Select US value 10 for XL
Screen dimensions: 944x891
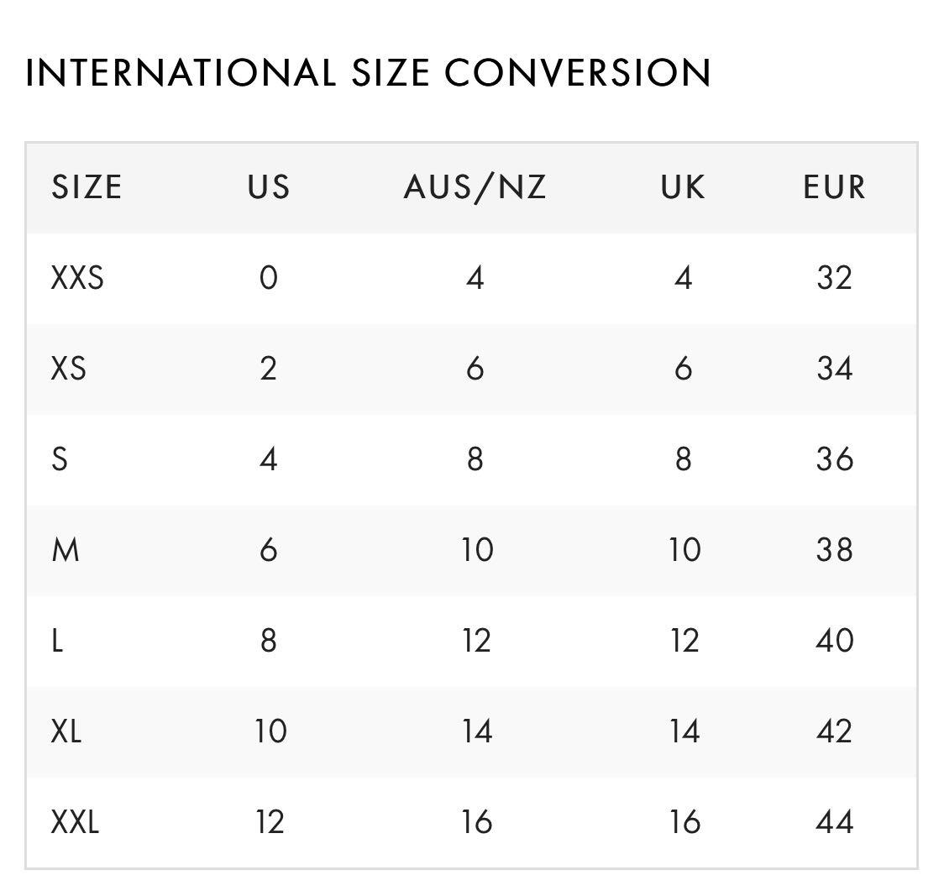(270, 731)
